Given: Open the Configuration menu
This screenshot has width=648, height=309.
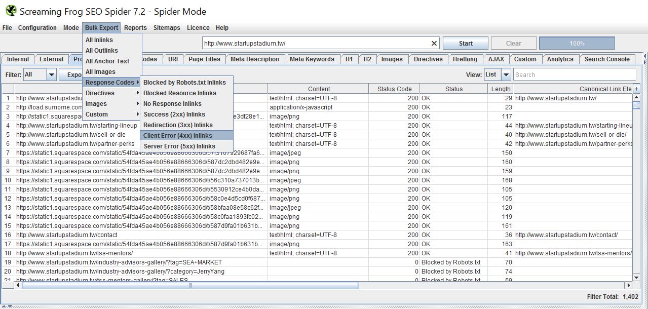Looking at the screenshot, I should tap(37, 28).
